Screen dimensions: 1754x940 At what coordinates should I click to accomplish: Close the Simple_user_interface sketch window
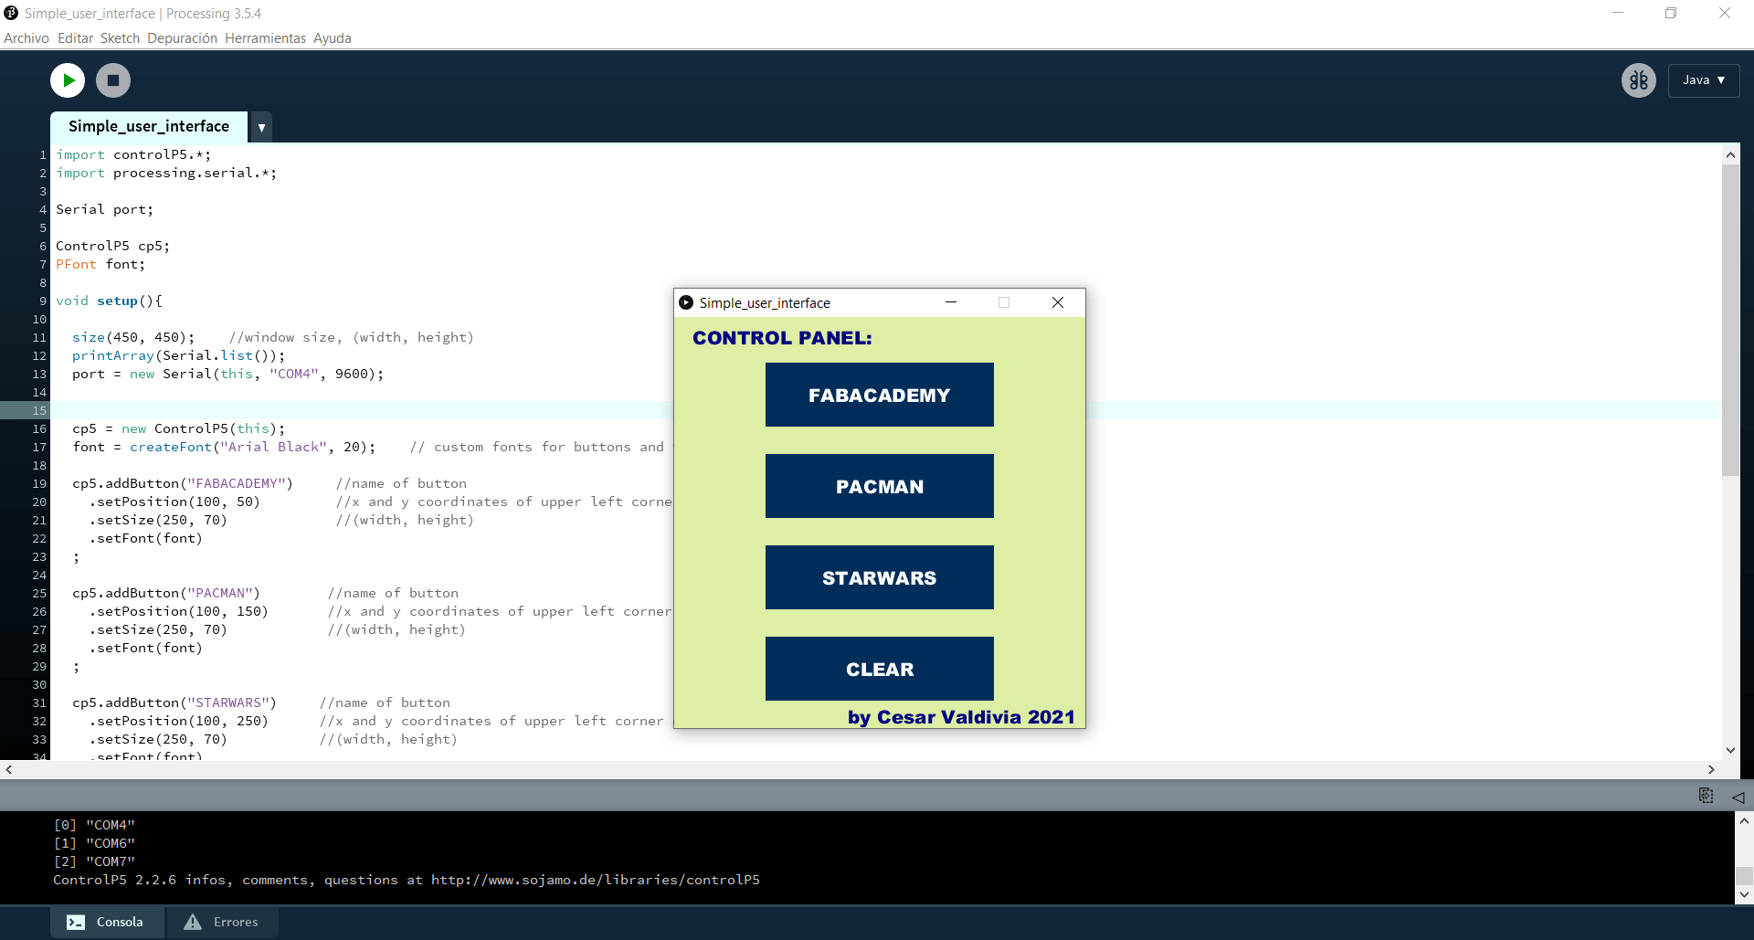tap(1058, 302)
